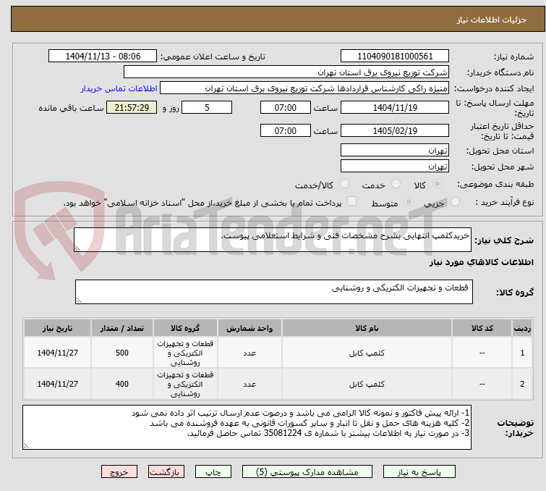
Task: Click quantity 500 in row 1
Action: [122, 353]
